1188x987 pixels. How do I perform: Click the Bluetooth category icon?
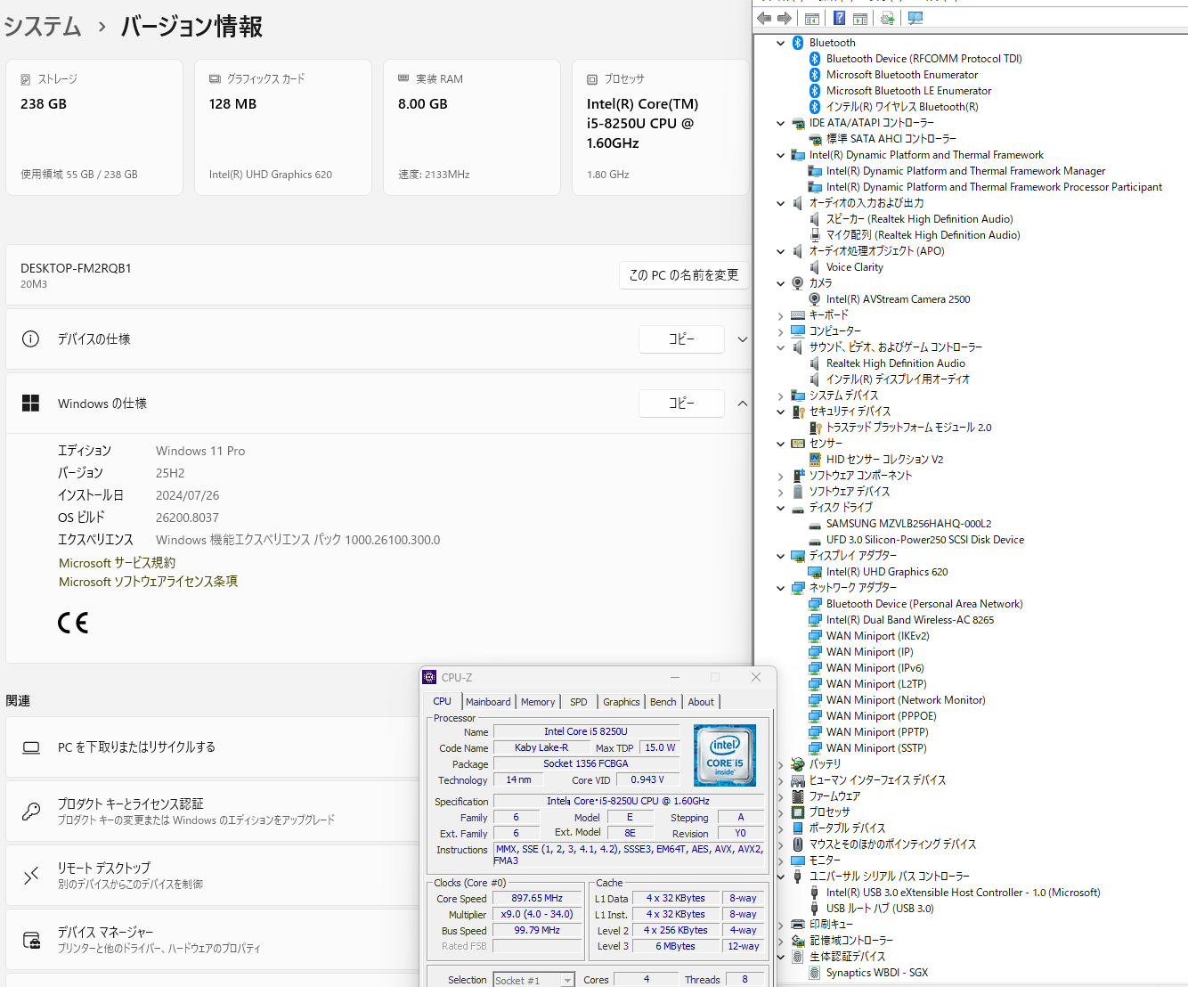pyautogui.click(x=798, y=43)
